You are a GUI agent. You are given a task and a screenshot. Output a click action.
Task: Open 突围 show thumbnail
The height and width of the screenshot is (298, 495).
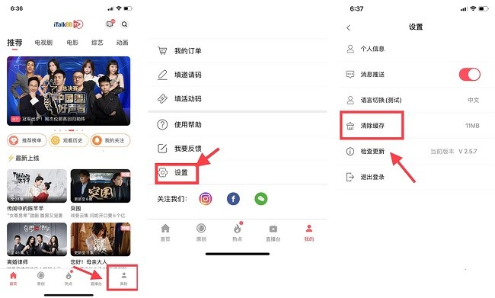[101, 186]
